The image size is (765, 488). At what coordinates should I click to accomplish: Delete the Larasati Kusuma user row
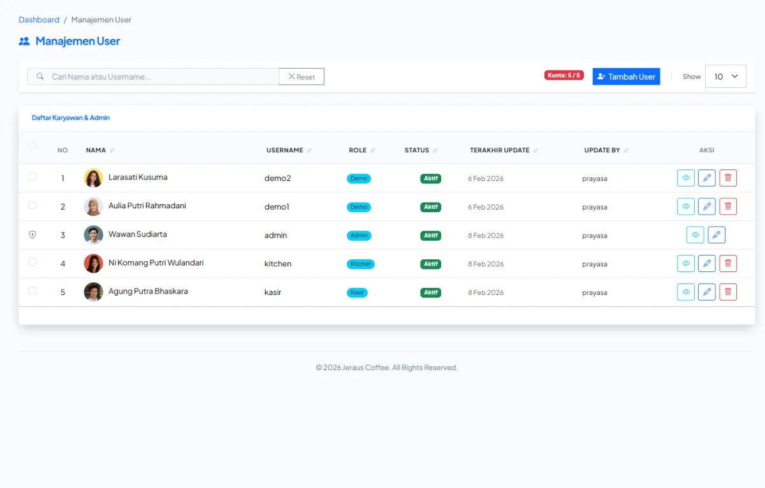(728, 178)
